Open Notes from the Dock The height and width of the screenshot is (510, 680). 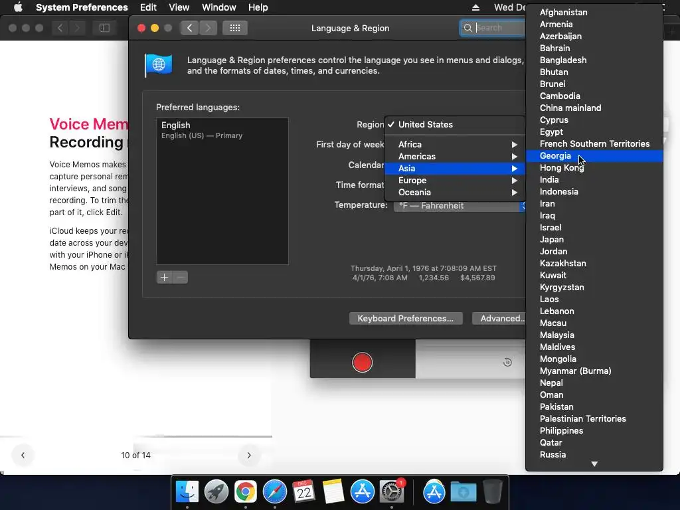333,492
